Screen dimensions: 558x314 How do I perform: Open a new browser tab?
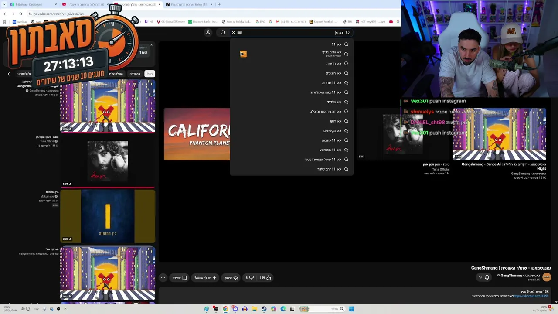pos(219,4)
